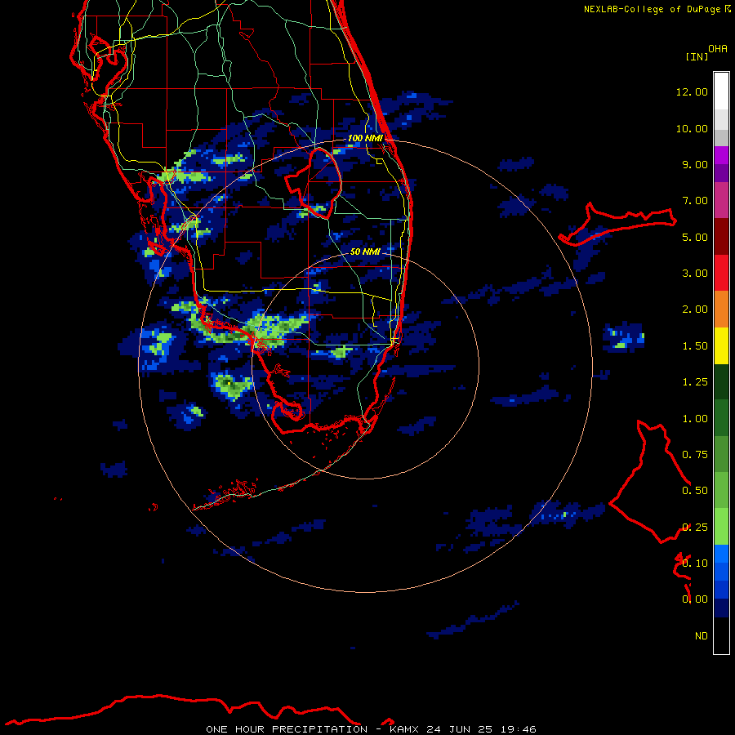Pick the yellow legend swatch

tap(721, 345)
